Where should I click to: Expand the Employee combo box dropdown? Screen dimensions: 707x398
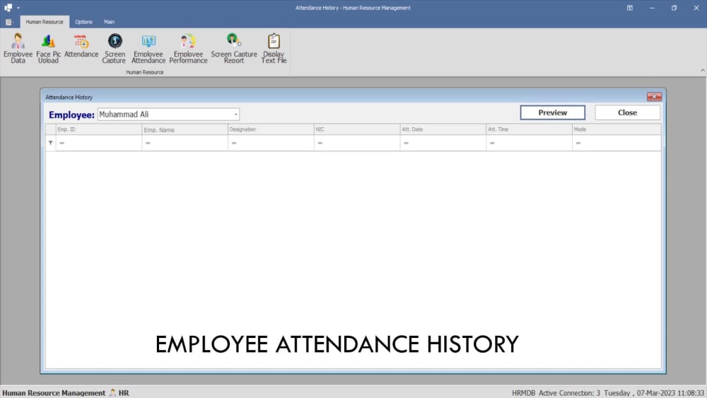click(x=236, y=115)
